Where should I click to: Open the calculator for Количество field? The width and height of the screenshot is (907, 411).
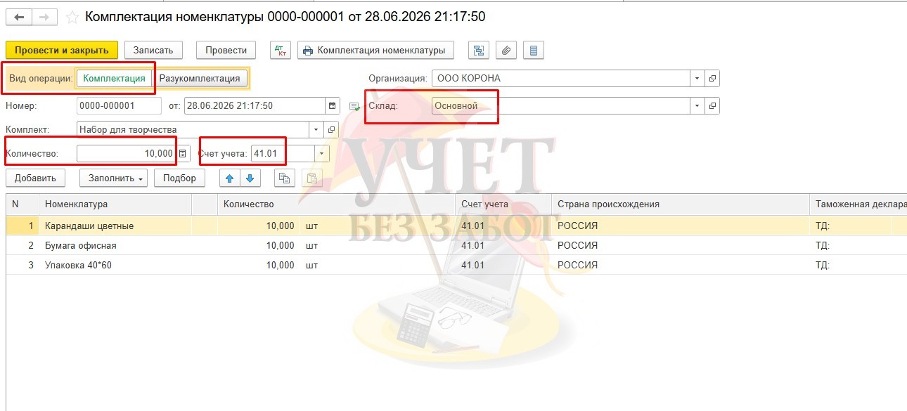(x=183, y=153)
